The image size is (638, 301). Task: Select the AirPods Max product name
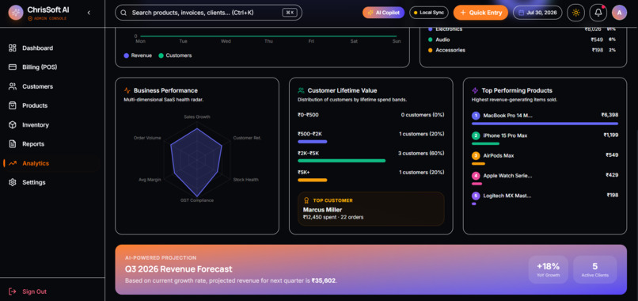499,155
